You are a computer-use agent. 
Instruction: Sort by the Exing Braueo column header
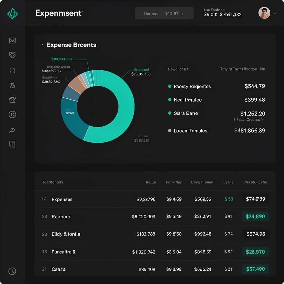tap(202, 182)
